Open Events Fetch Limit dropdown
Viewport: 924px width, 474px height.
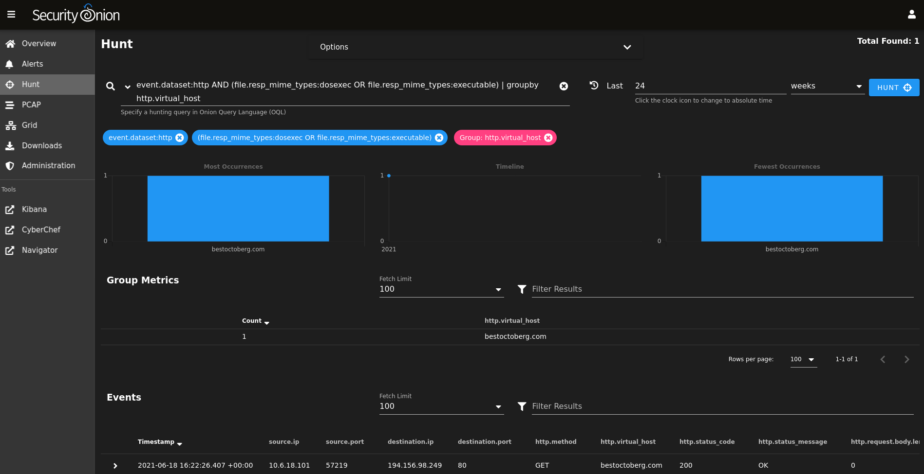tap(441, 406)
